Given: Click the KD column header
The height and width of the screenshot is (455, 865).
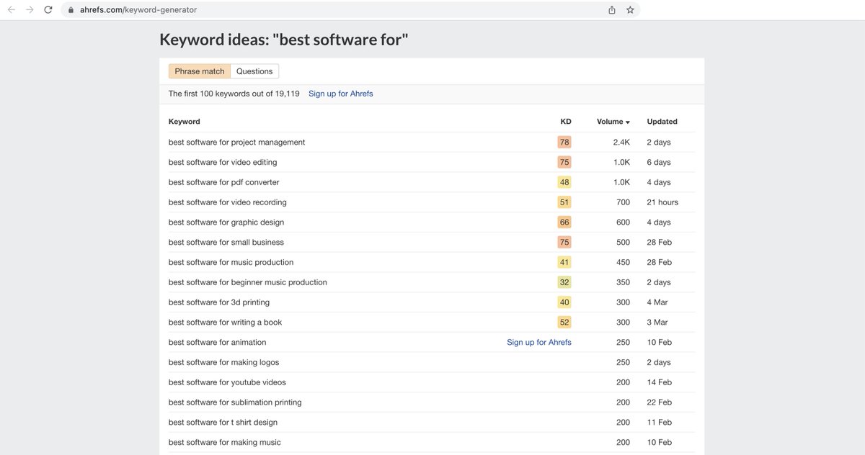Looking at the screenshot, I should coord(566,122).
